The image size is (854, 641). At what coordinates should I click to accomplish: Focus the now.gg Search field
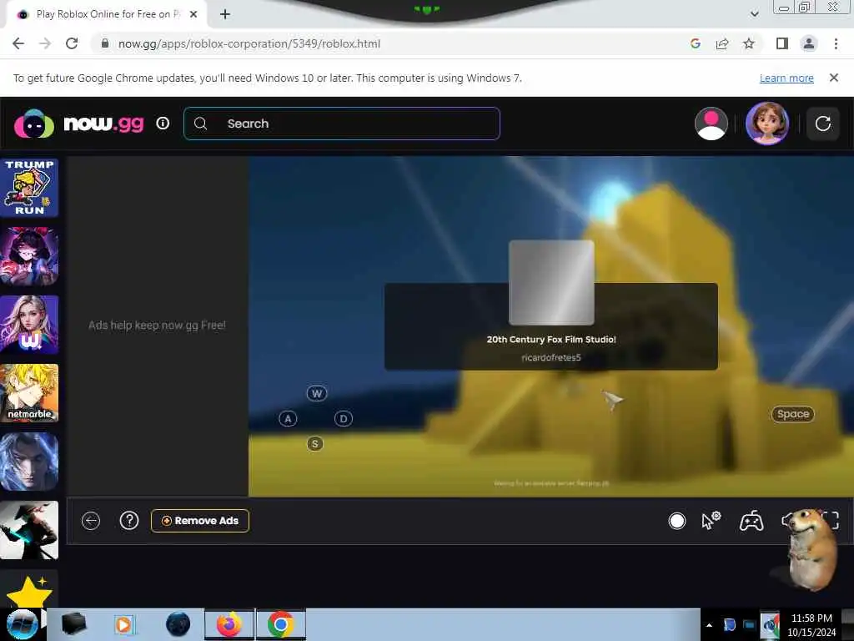click(341, 124)
